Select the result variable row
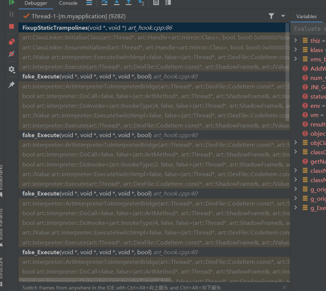 pyautogui.click(x=309, y=124)
